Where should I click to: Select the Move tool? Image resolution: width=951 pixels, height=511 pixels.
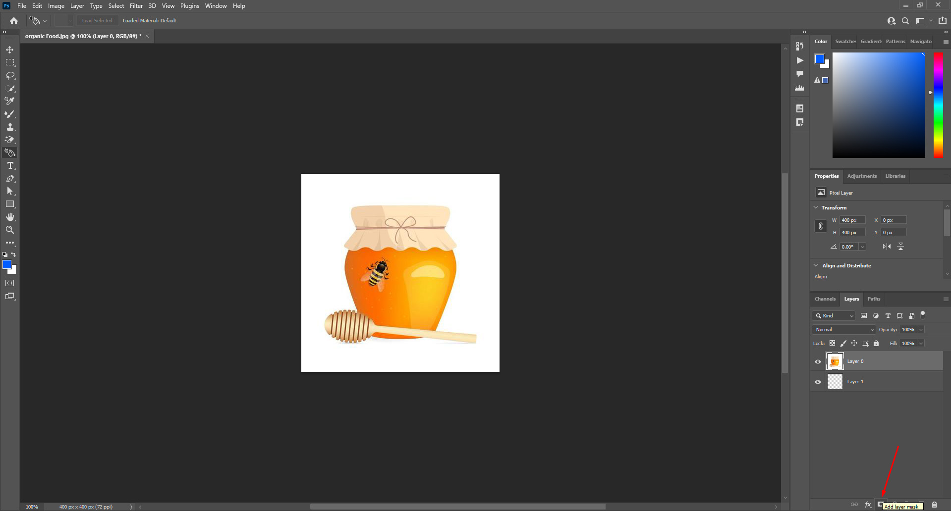[10, 50]
